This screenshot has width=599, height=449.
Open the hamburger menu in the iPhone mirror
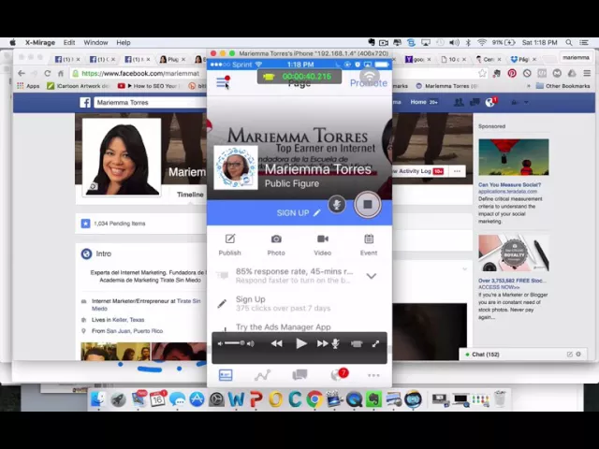[223, 81]
